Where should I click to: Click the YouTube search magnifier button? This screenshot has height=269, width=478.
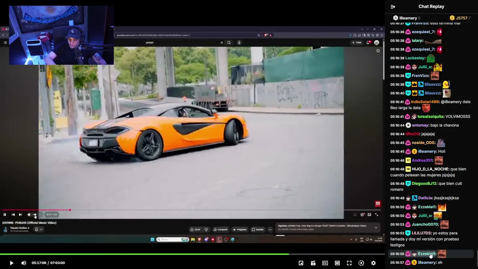tap(229, 43)
